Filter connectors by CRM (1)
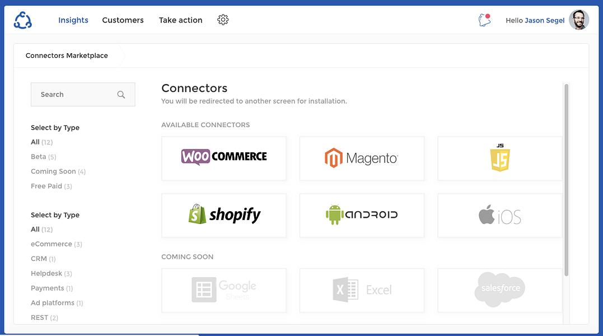The image size is (603, 336). pos(43,259)
